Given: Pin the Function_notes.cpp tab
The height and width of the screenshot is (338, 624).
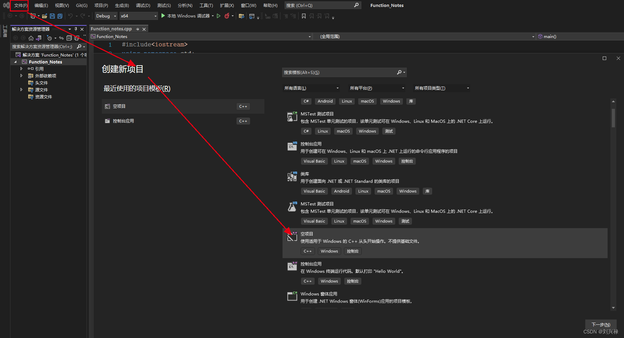Looking at the screenshot, I should 137,29.
